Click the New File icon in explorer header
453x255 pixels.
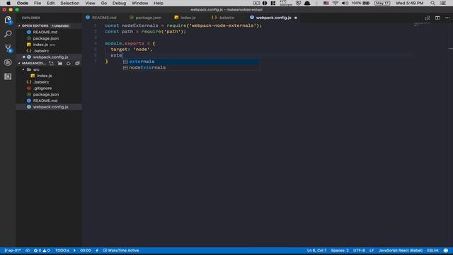[x=51, y=63]
